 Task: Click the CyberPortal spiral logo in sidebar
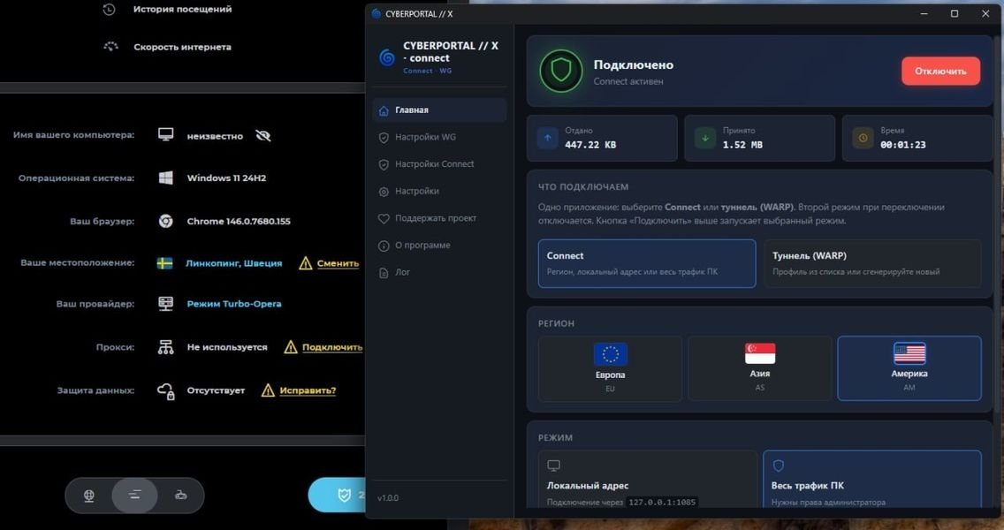click(x=387, y=58)
